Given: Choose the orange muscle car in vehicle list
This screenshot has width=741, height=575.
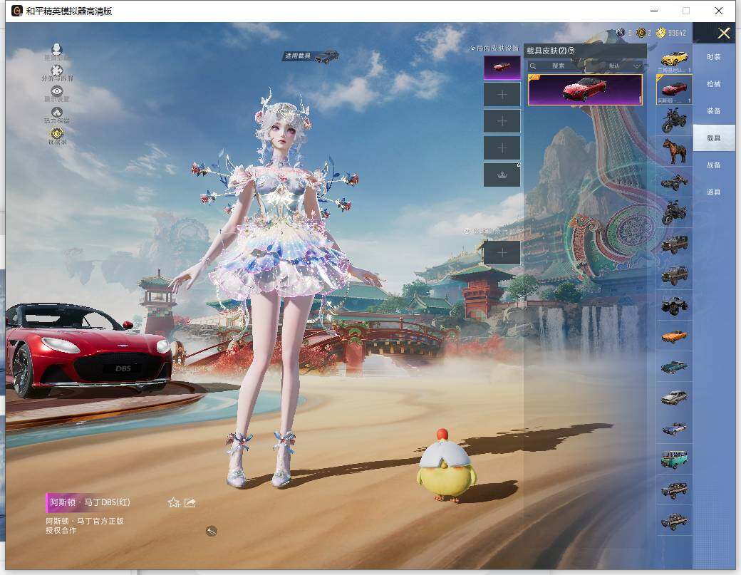Looking at the screenshot, I should 674,336.
